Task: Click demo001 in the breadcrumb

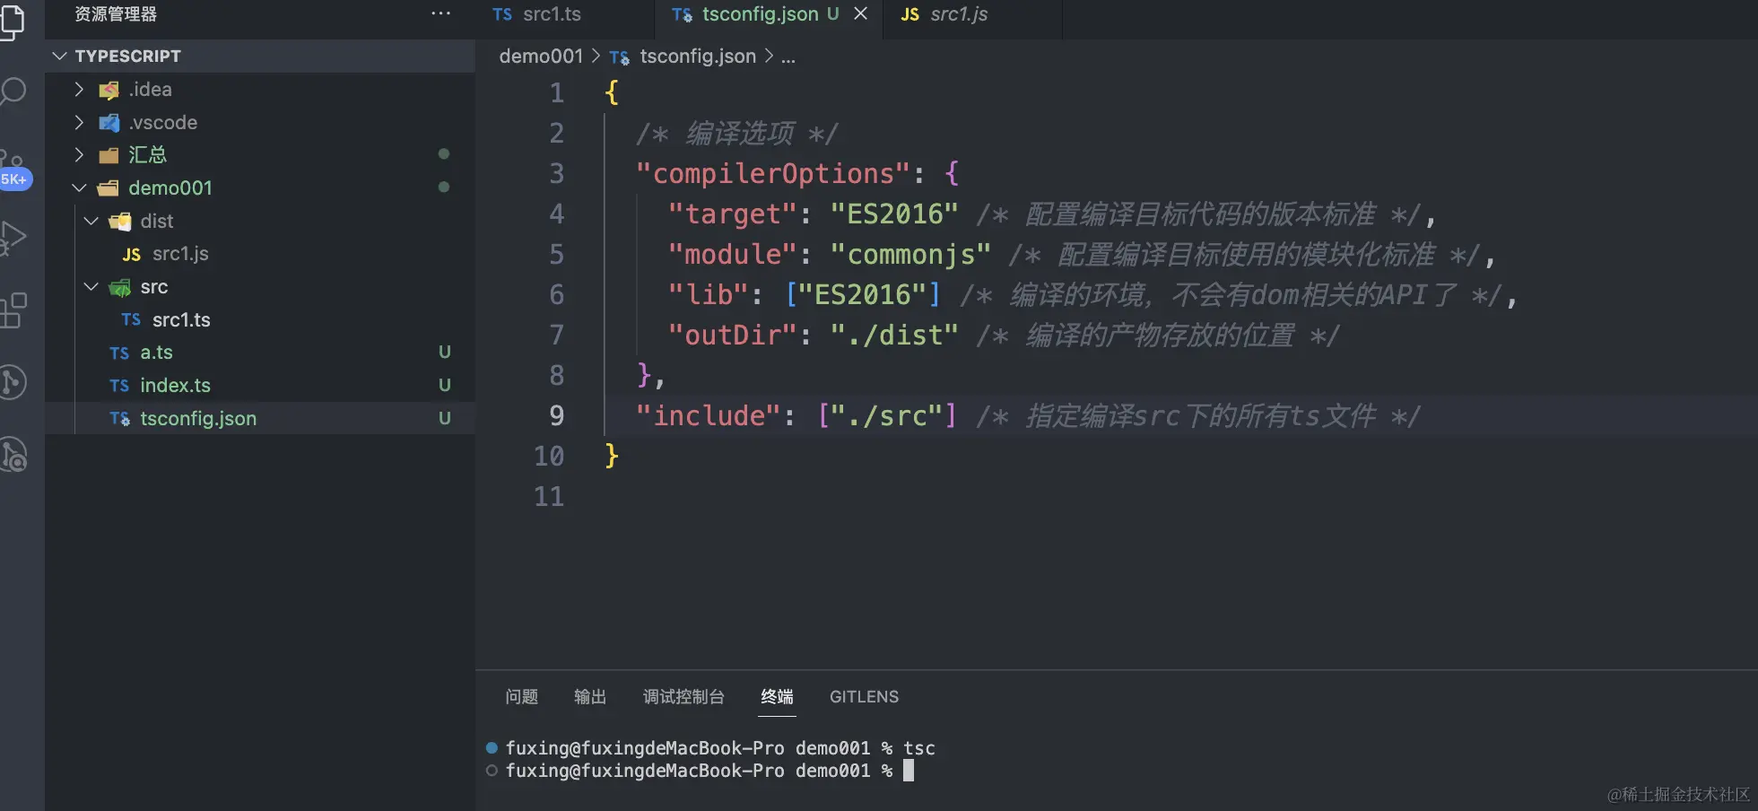Action: pyautogui.click(x=541, y=57)
